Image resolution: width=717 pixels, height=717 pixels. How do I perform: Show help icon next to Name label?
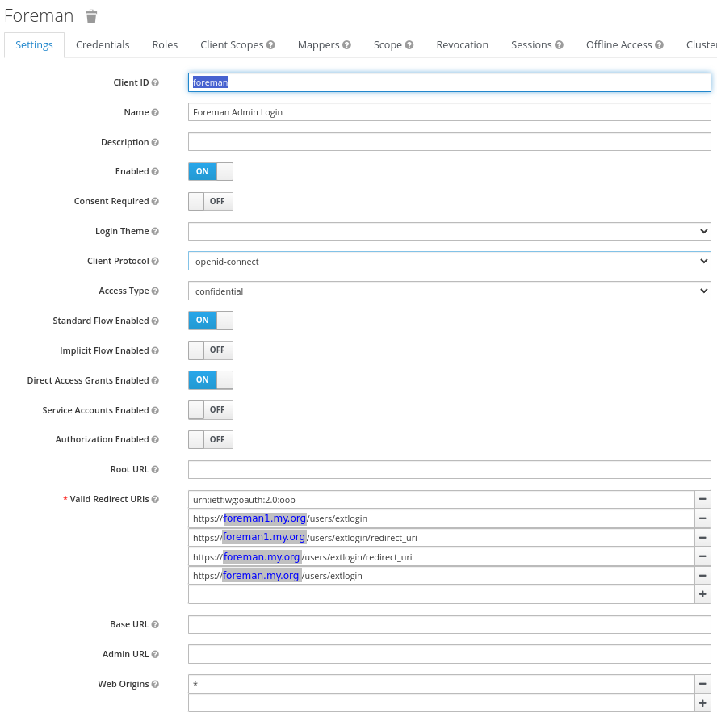click(155, 112)
